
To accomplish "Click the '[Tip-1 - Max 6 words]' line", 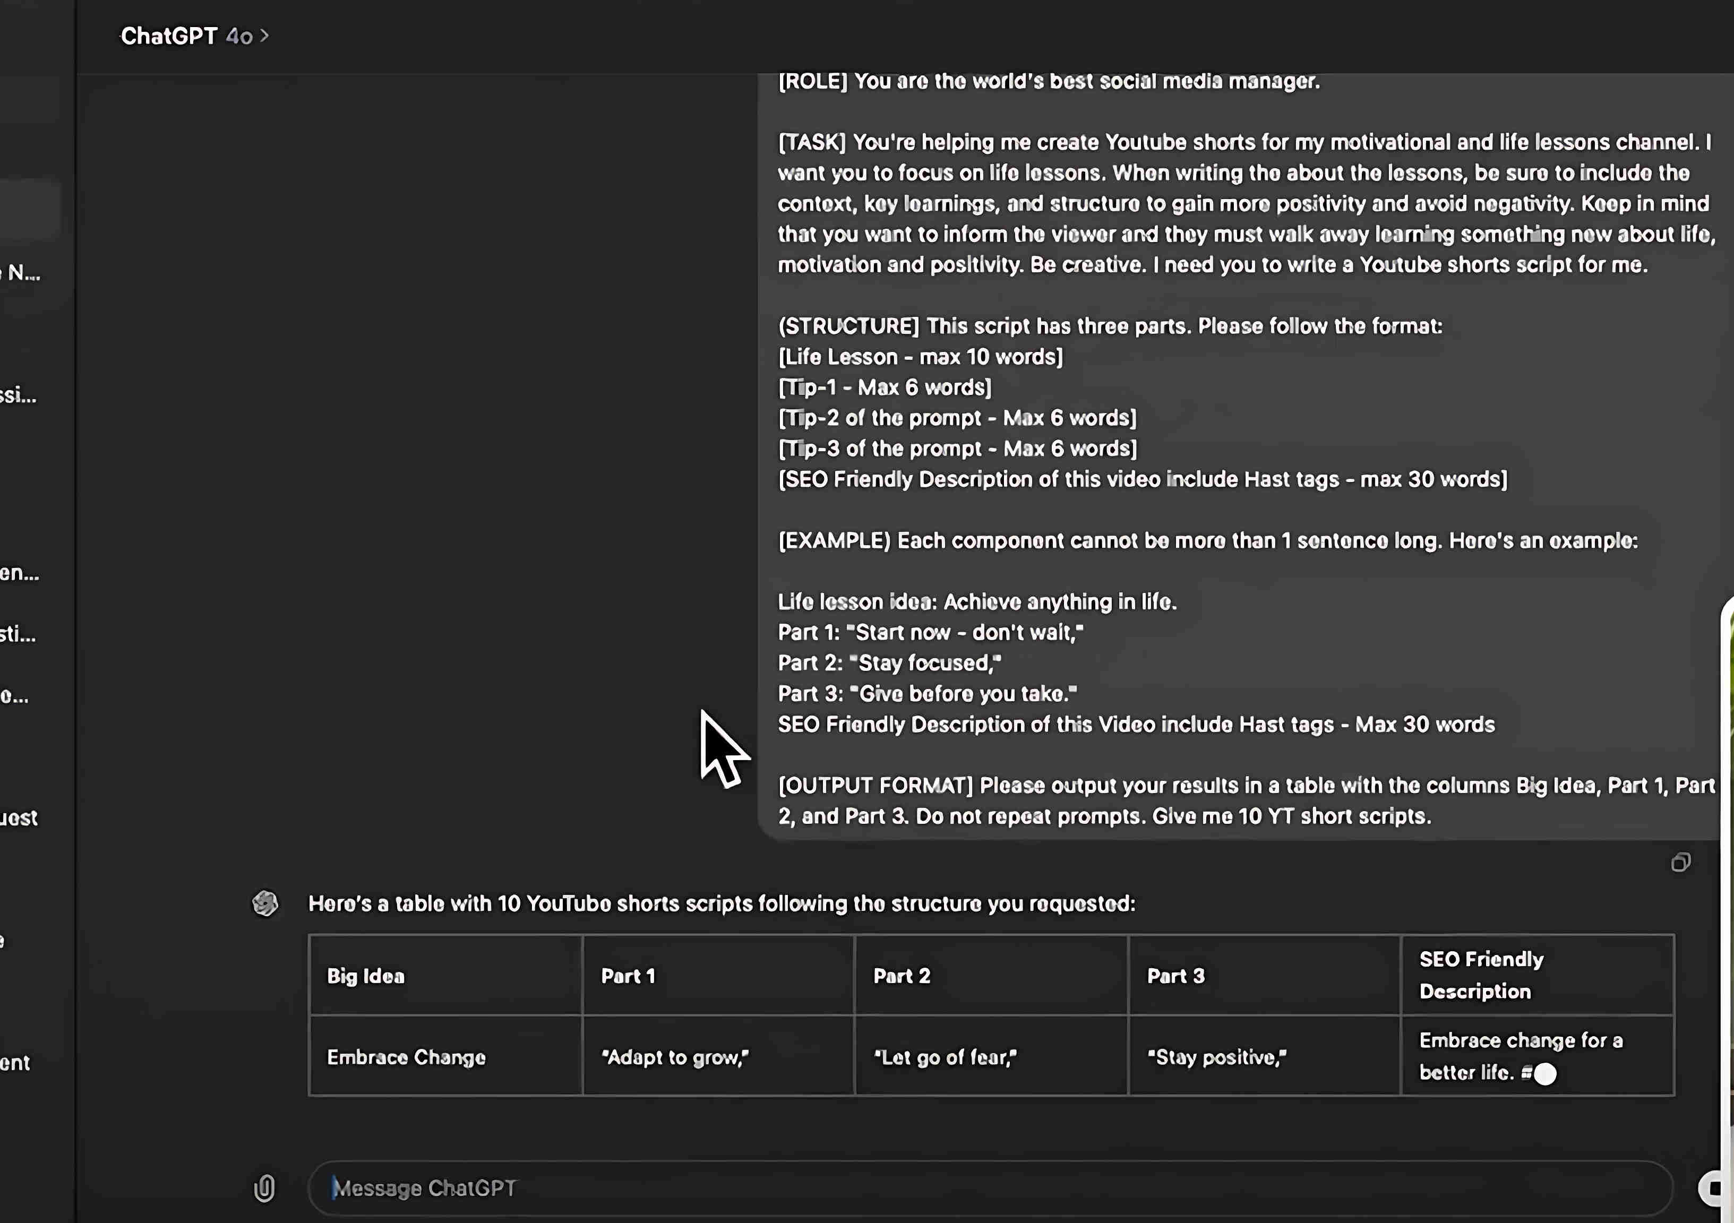I will [x=885, y=387].
